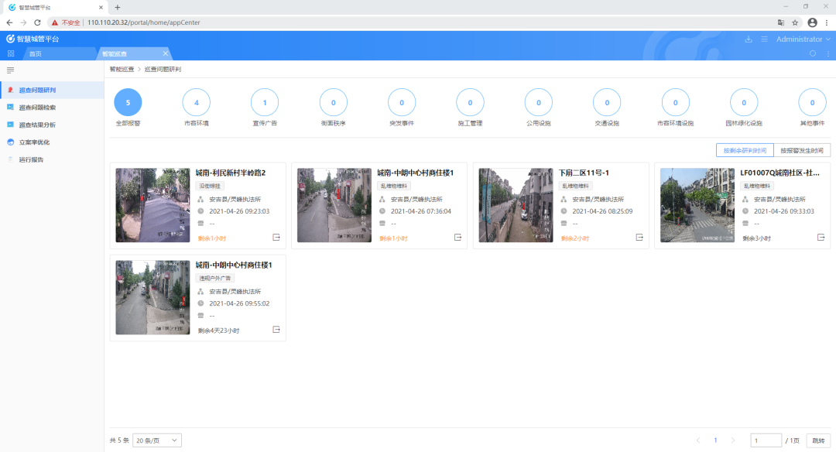Click the handle icon on 城南-利民新村半岭路2 card
Screen dimensions: 836x452
276,237
